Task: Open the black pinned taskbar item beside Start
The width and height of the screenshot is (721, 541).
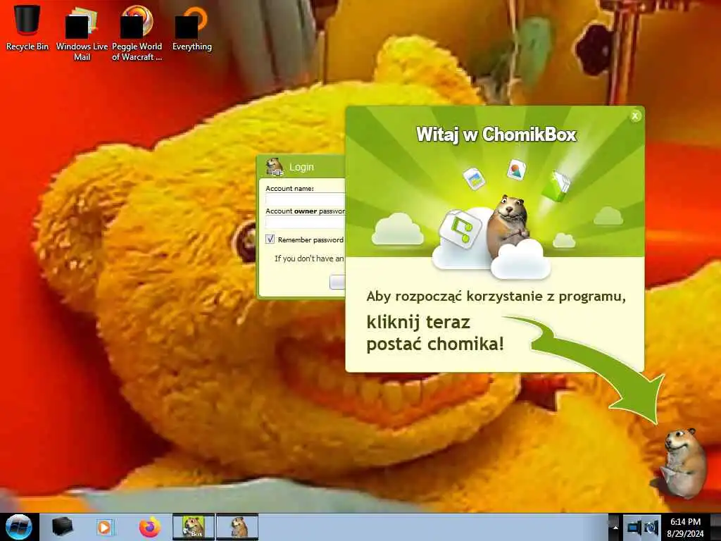Action: 62,527
